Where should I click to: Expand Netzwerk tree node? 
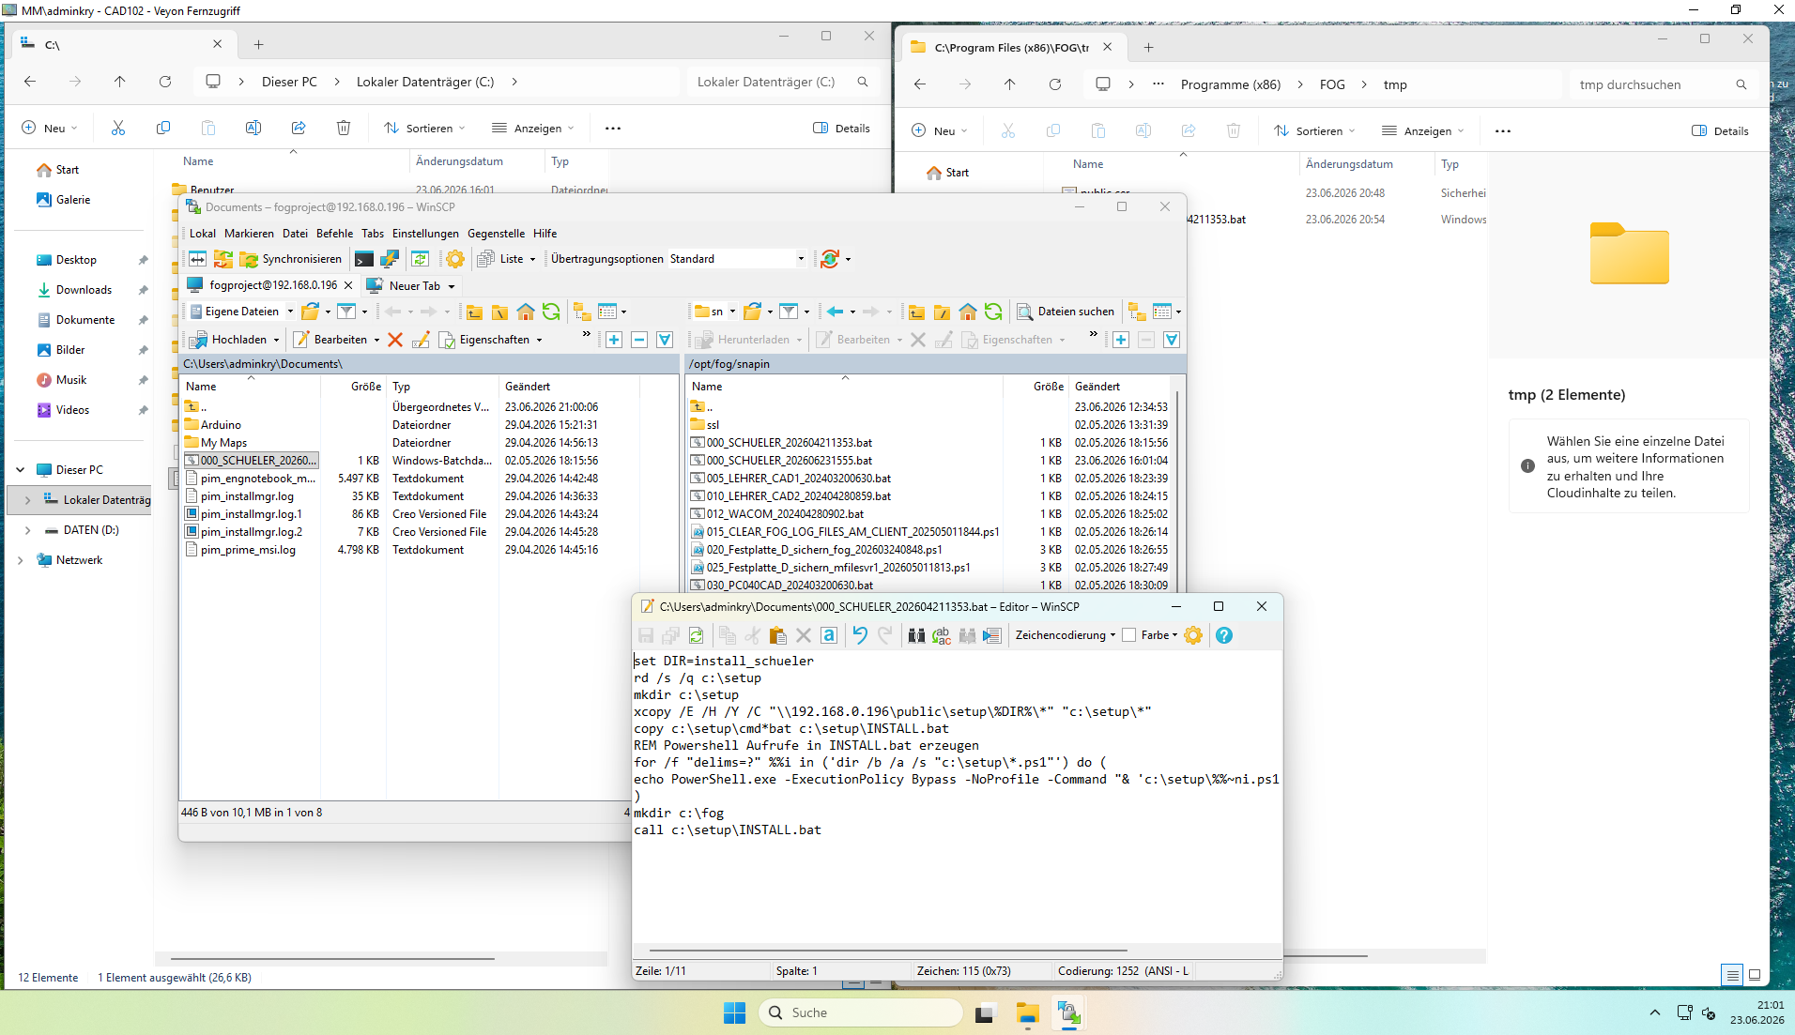(21, 560)
